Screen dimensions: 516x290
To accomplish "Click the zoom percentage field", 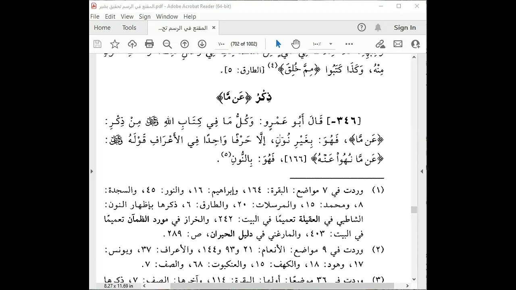I will [x=317, y=44].
